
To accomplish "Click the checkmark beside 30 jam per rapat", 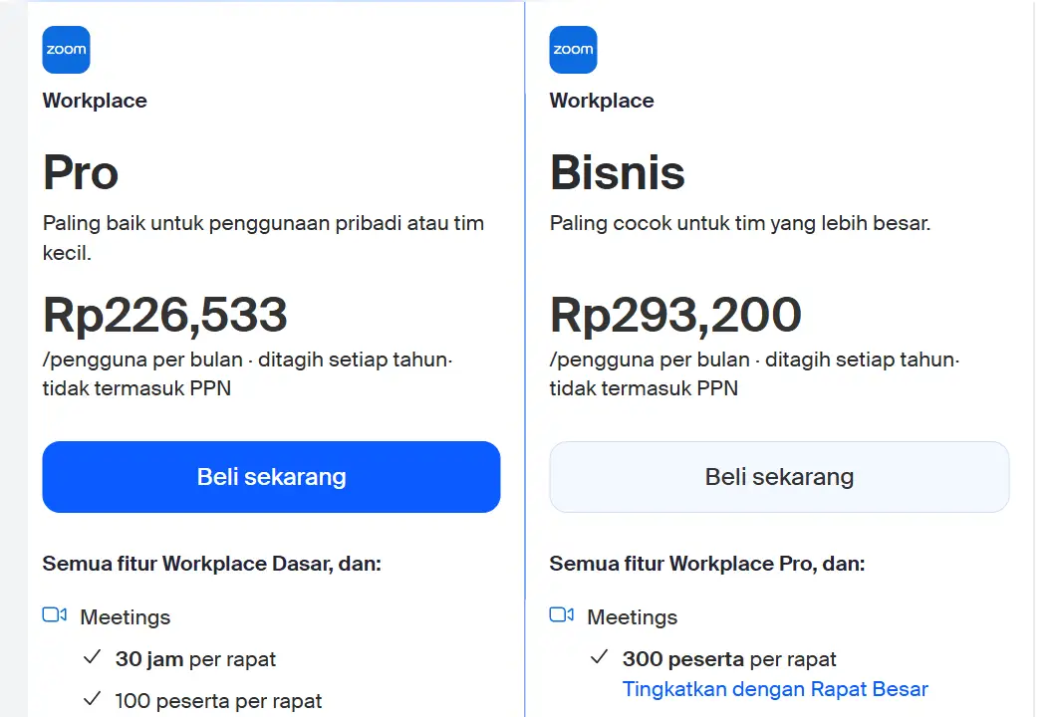I will (93, 658).
